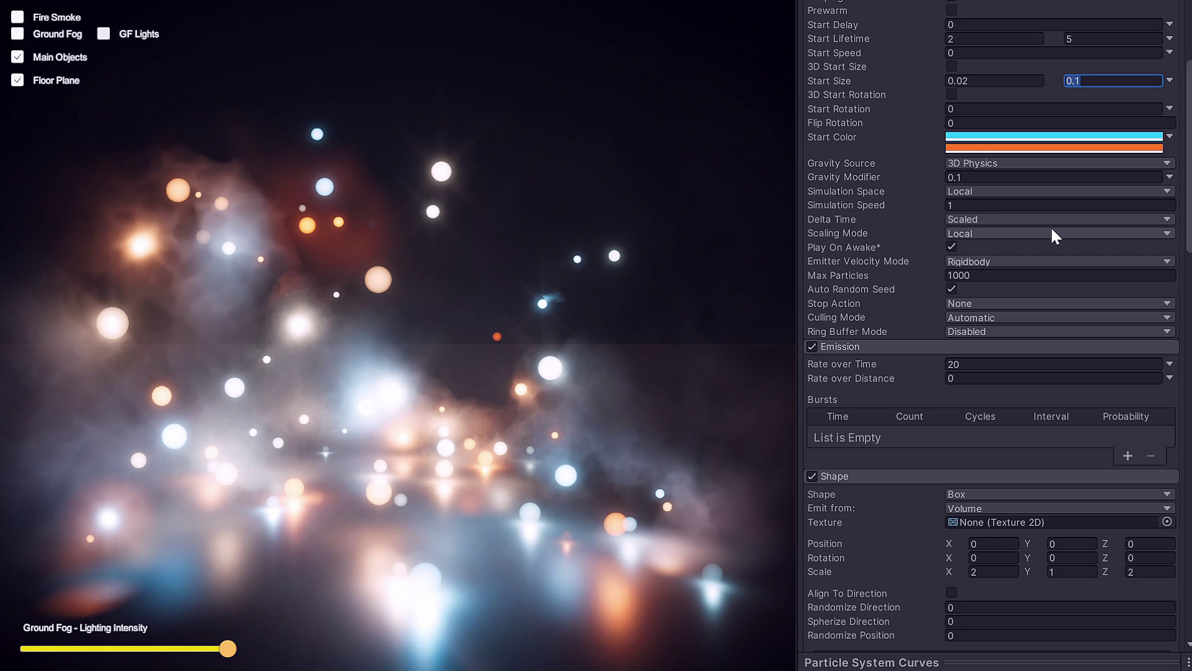Click the Simulation Speed field
Image resolution: width=1192 pixels, height=671 pixels.
coord(1060,205)
